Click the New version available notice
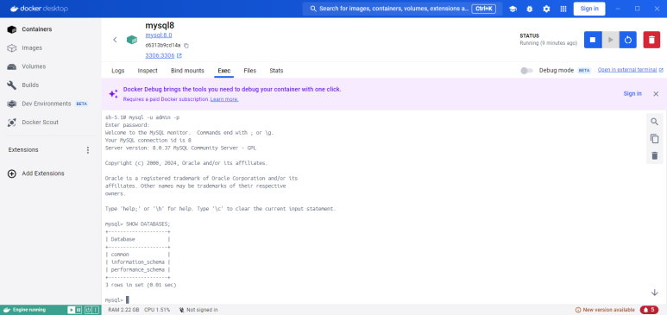 605,310
